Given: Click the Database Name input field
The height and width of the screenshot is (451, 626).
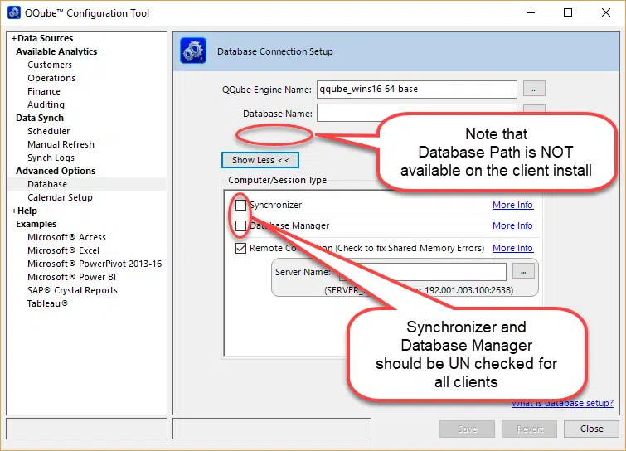Looking at the screenshot, I should pos(417,113).
